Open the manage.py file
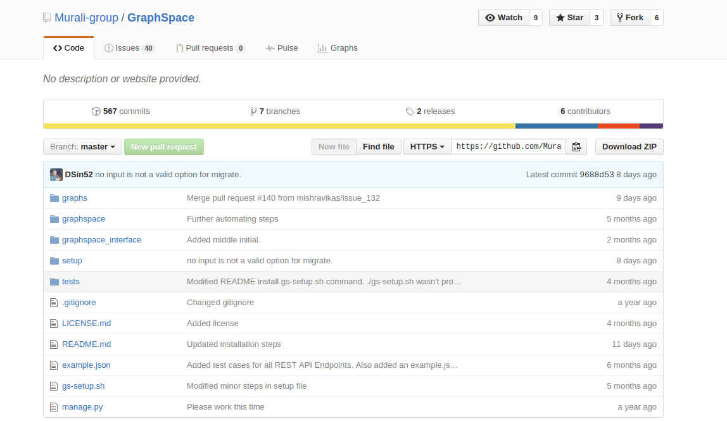The height and width of the screenshot is (421, 727). pyautogui.click(x=82, y=406)
